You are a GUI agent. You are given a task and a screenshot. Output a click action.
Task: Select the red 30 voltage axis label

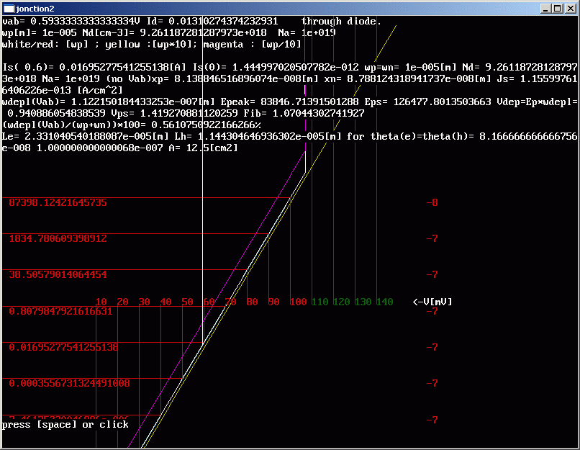145,302
